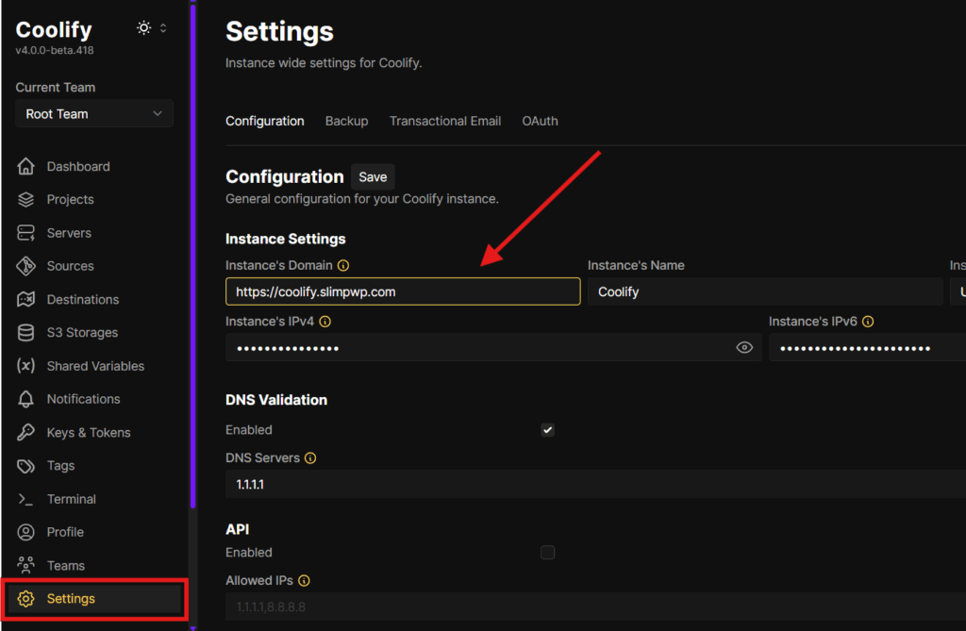This screenshot has width=966, height=631.
Task: Click the Projects layers icon
Action: point(25,200)
